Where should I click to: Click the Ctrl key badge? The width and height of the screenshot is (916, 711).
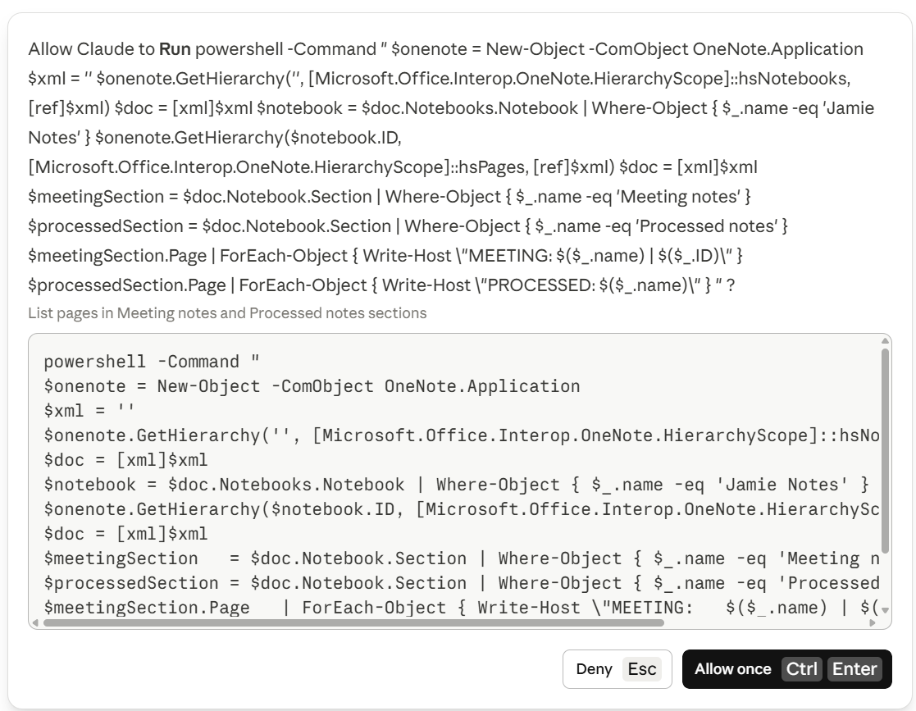point(801,669)
